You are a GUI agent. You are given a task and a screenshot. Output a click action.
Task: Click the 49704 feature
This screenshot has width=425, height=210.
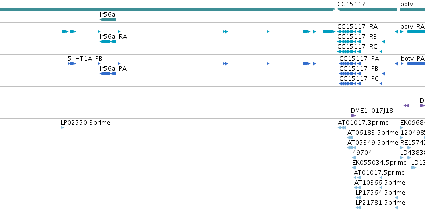click(x=354, y=158)
